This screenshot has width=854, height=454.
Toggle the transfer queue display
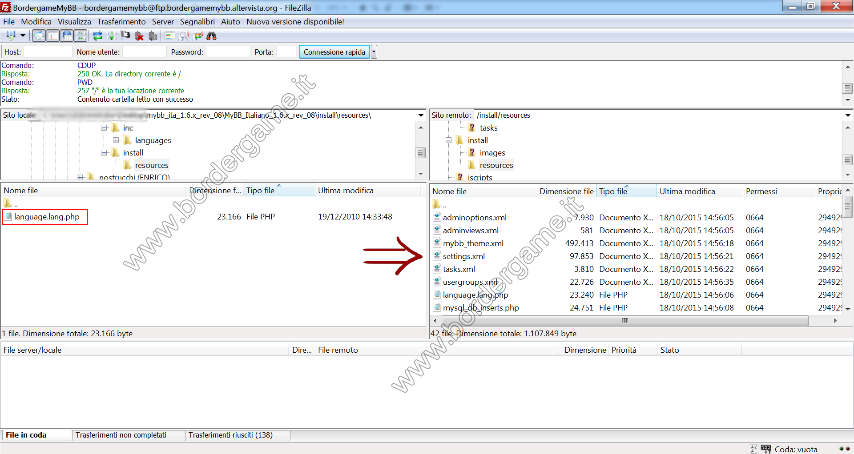pyautogui.click(x=81, y=36)
